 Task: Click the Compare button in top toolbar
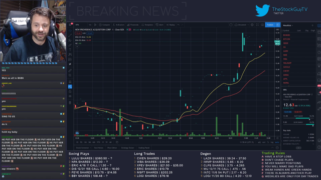104,24
